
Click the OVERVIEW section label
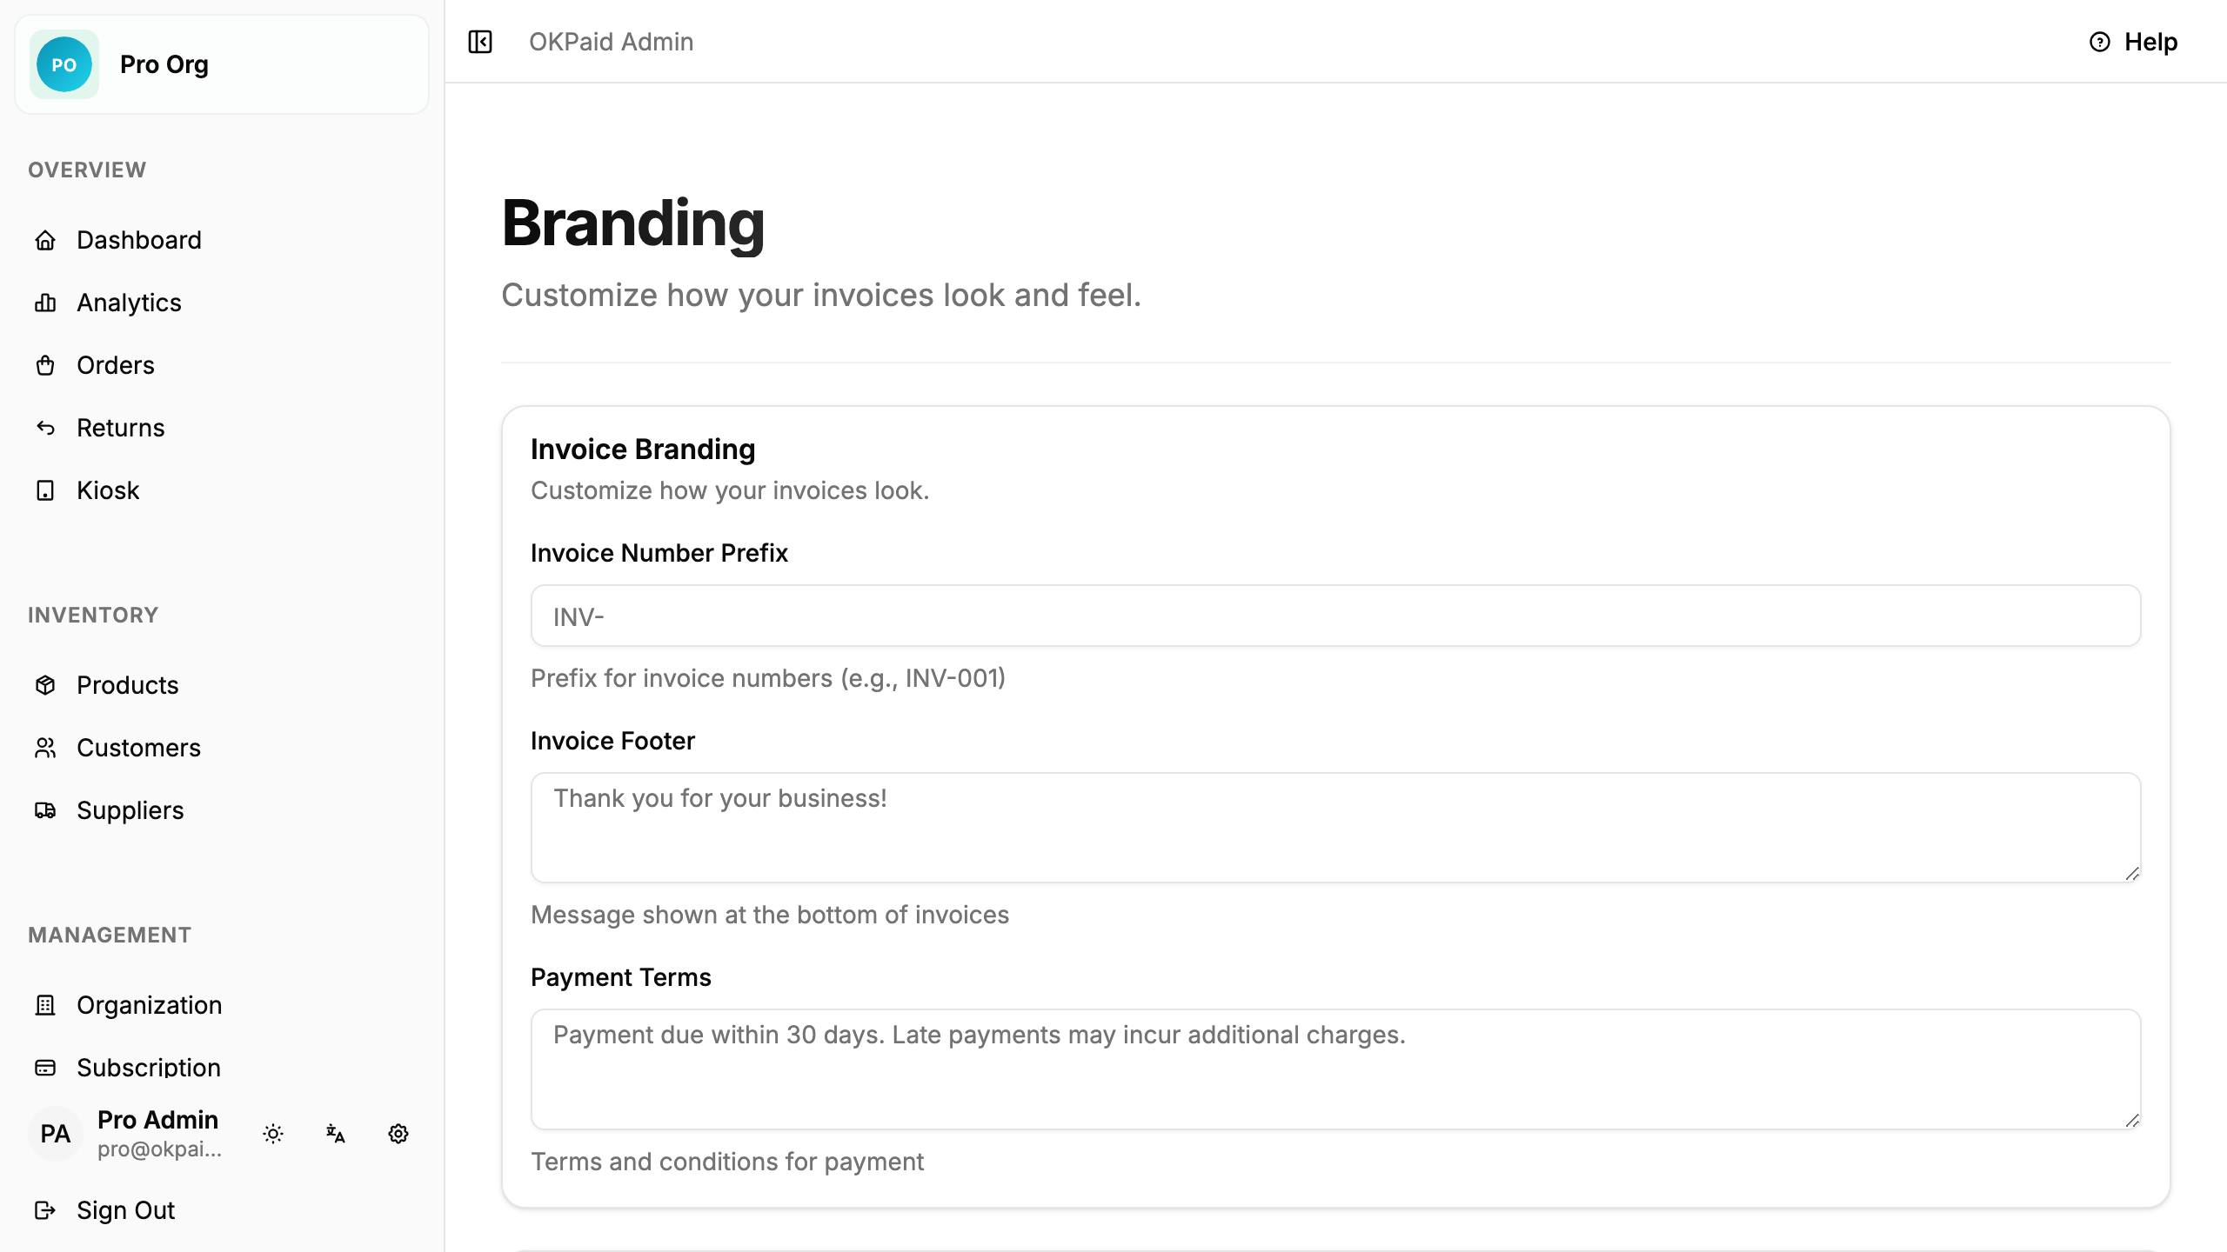(x=87, y=170)
